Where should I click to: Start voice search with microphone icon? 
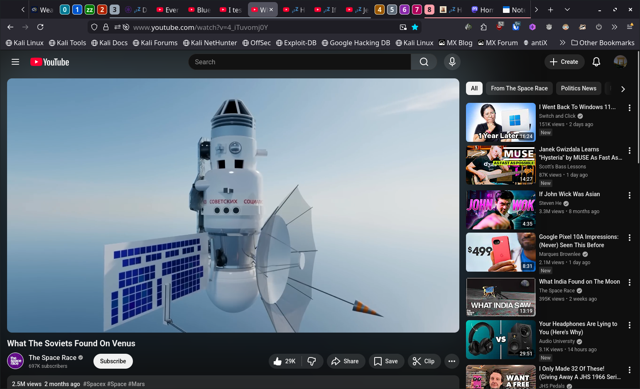(452, 62)
